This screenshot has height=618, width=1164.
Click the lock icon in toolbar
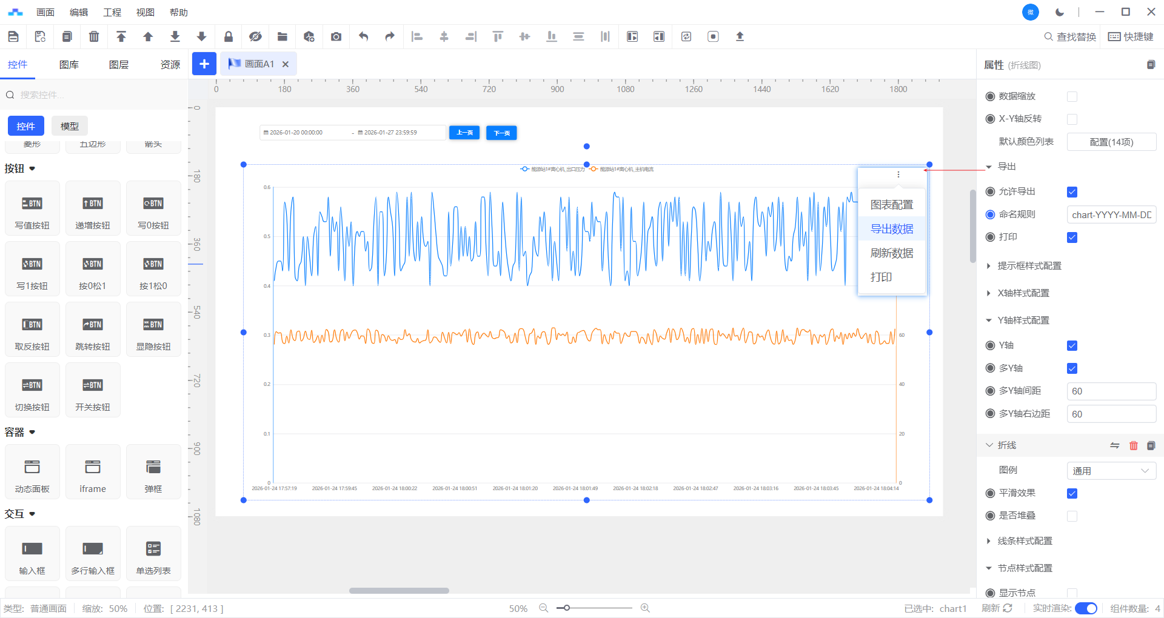tap(229, 37)
